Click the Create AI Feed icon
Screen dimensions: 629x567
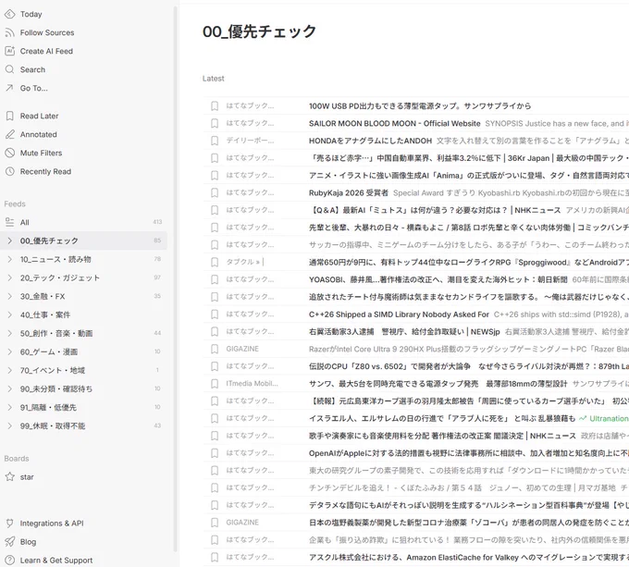pos(9,51)
